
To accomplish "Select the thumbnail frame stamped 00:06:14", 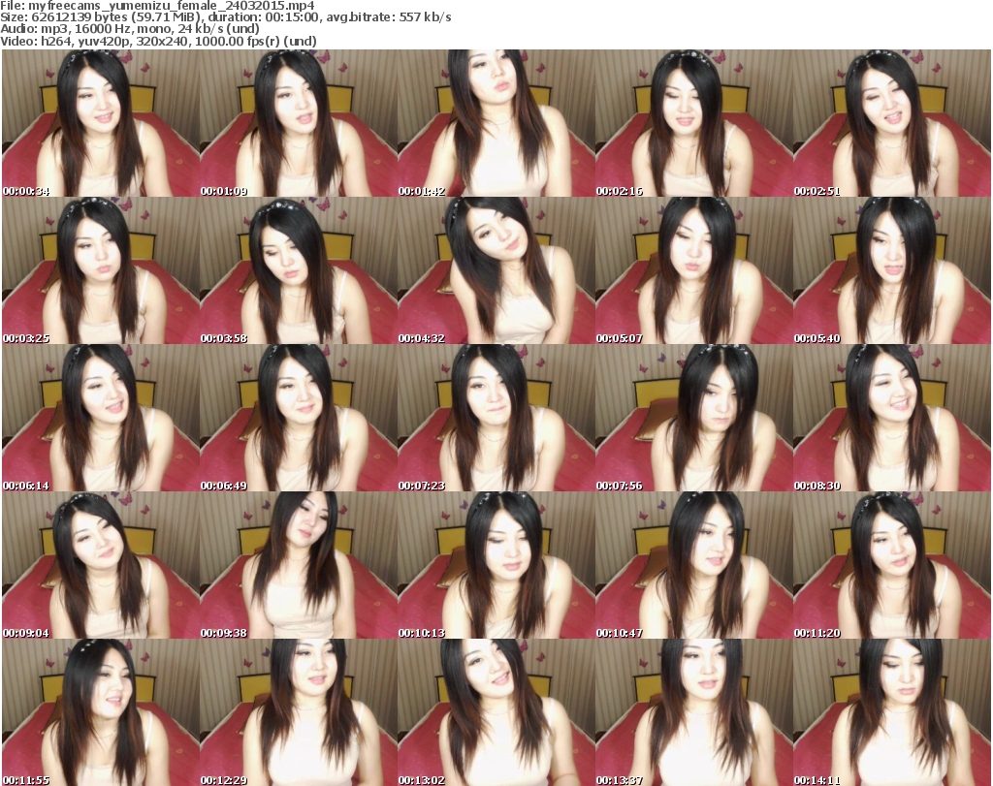I will (101, 418).
